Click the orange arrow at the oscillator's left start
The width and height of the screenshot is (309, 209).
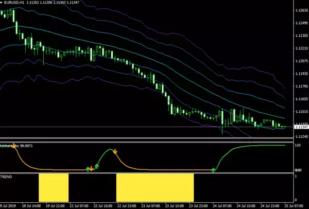[x=14, y=147]
